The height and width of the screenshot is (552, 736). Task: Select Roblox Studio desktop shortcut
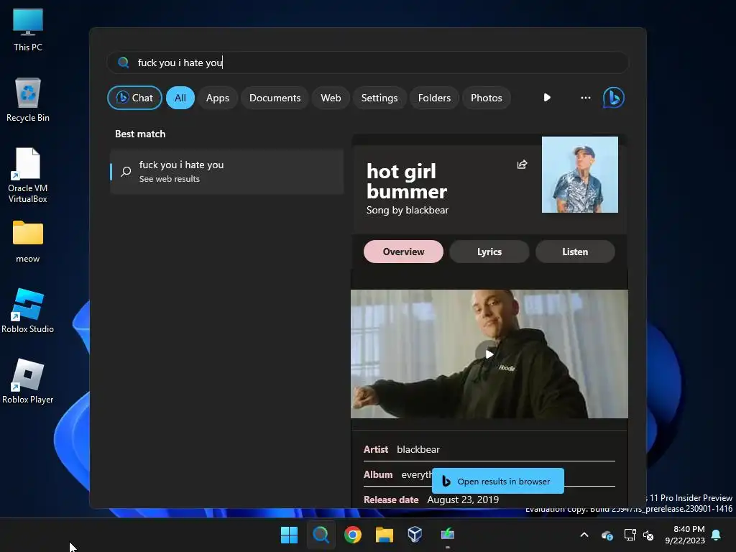pyautogui.click(x=28, y=311)
